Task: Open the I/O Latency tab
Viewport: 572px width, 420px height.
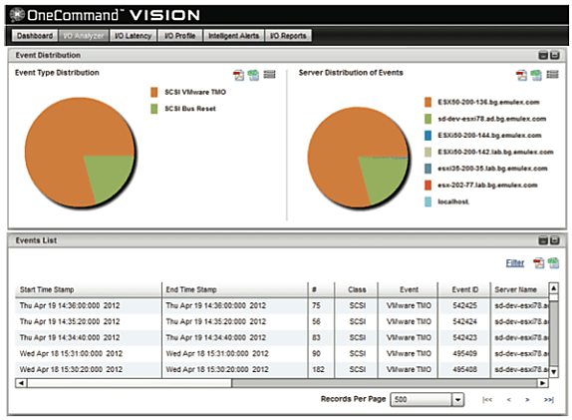Action: click(x=134, y=36)
